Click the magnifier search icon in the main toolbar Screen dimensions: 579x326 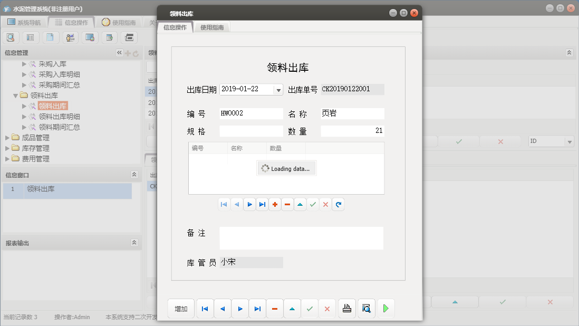point(11,37)
